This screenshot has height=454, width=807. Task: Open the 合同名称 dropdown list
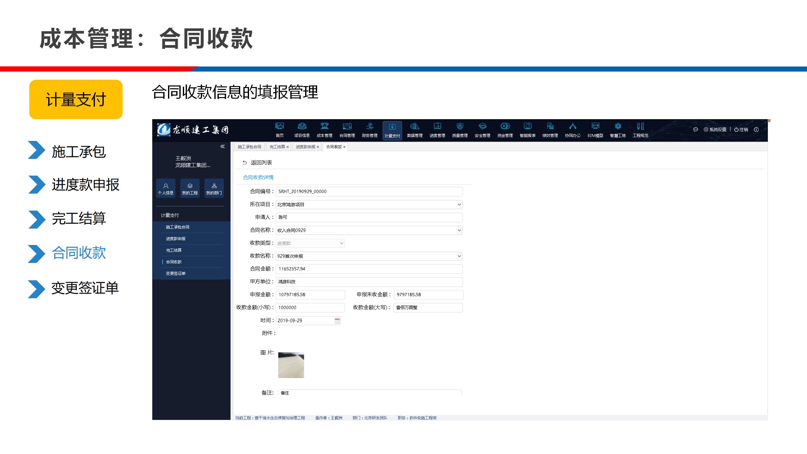tap(459, 230)
